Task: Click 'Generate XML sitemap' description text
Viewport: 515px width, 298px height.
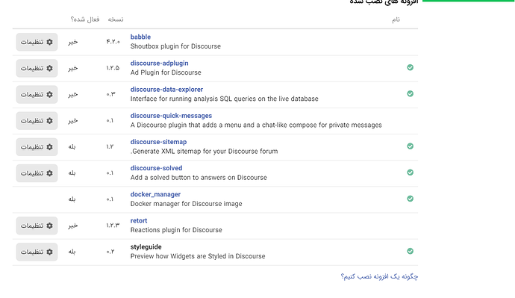Action: 204,152
